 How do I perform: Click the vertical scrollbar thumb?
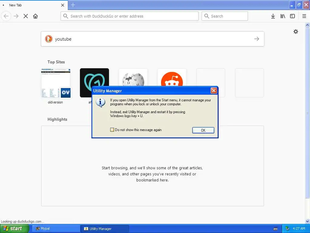coord(307,113)
